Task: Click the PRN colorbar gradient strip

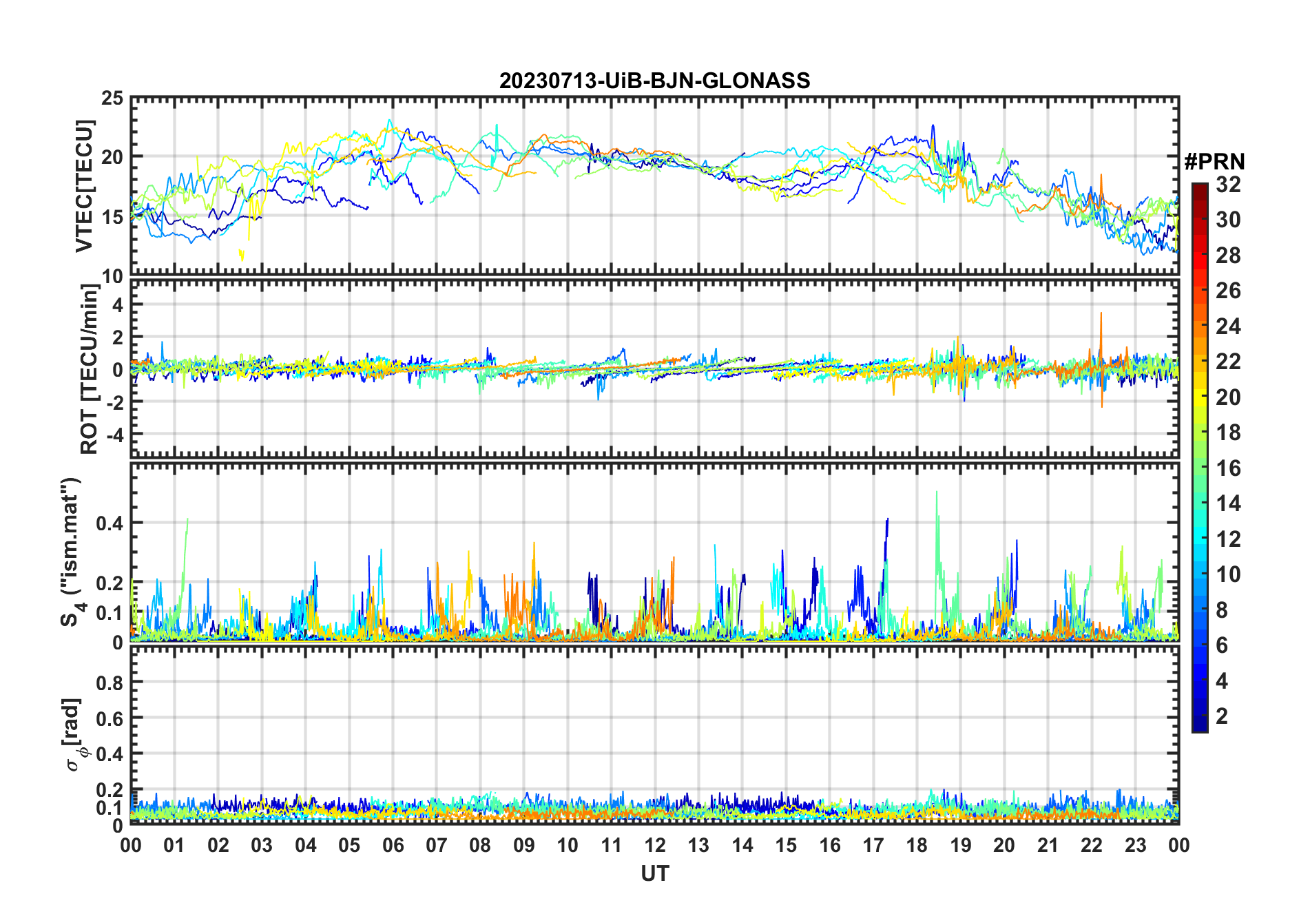Action: (x=1200, y=457)
